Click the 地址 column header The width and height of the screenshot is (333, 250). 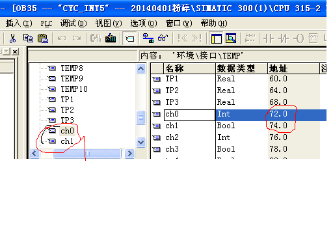(293, 69)
